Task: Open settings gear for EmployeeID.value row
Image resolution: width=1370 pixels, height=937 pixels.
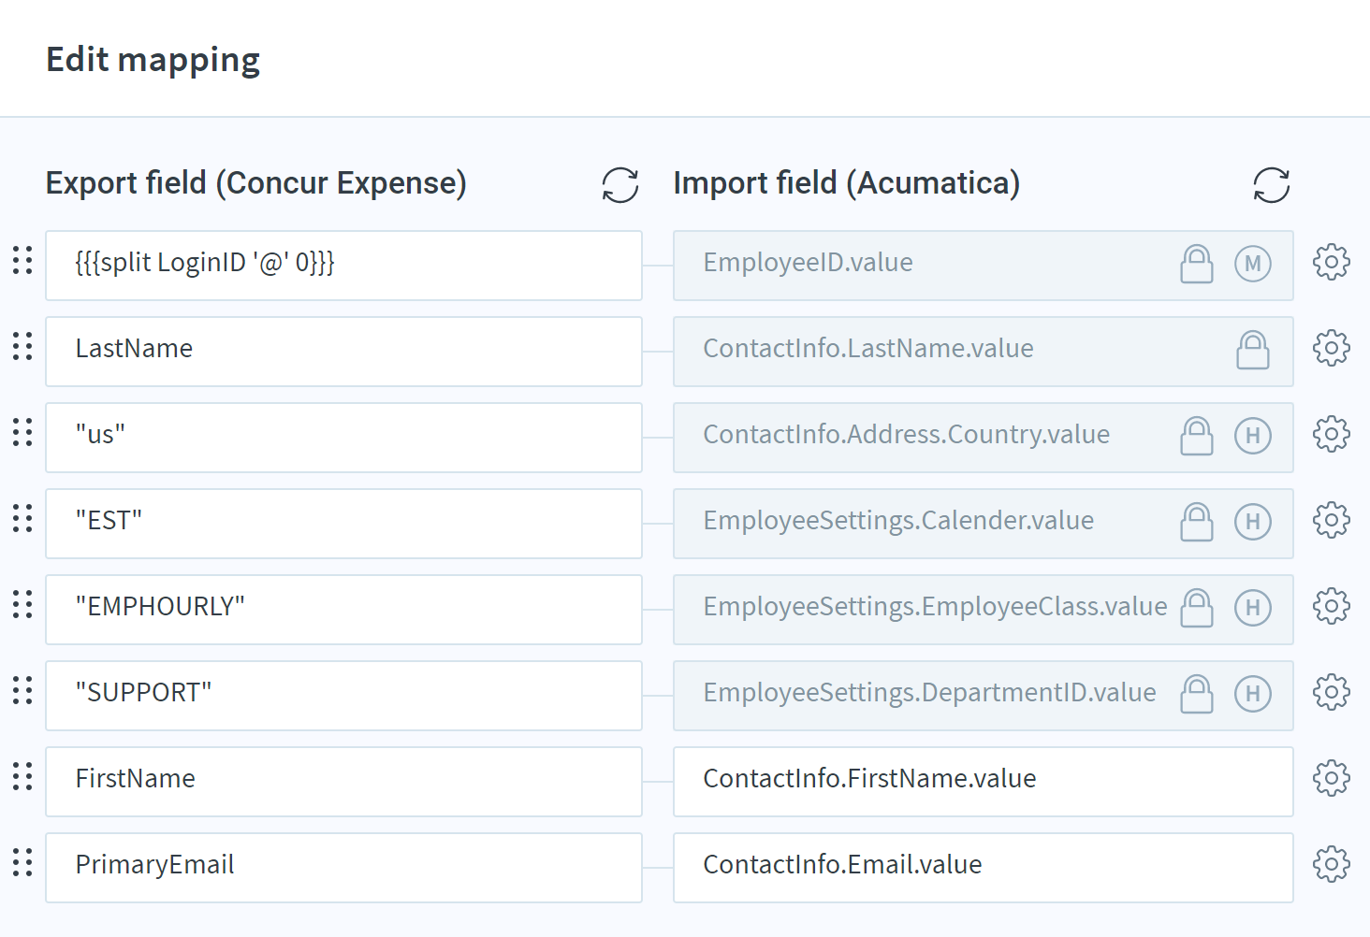Action: click(1331, 263)
